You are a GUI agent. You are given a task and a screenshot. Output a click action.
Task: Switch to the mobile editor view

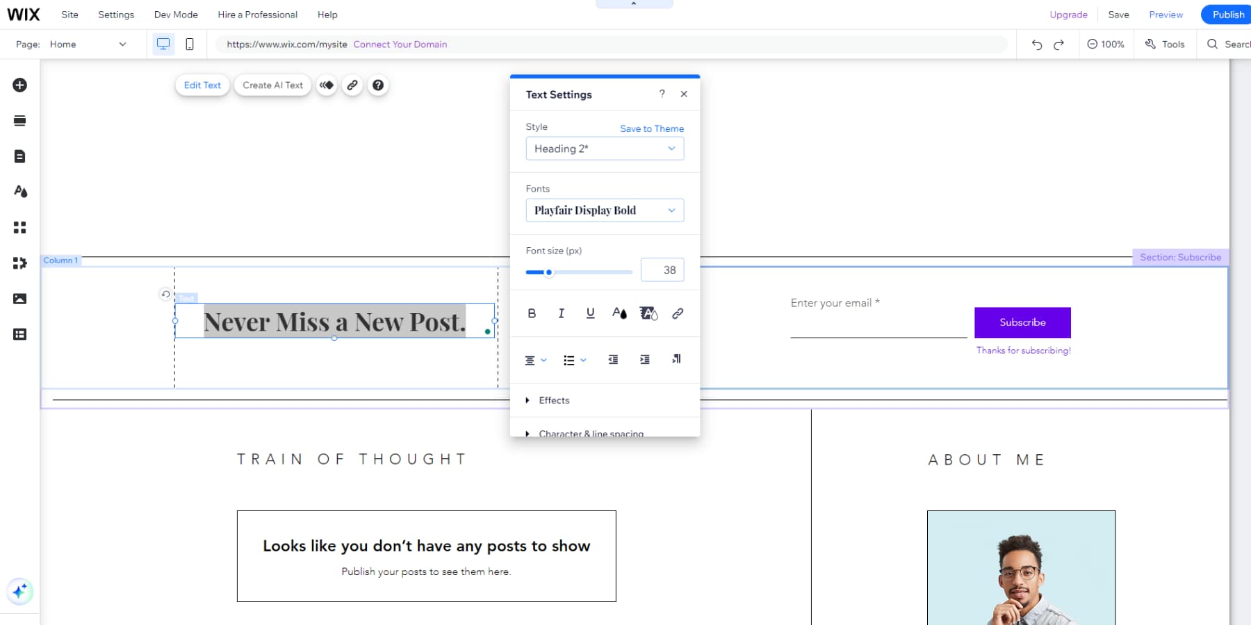point(188,43)
